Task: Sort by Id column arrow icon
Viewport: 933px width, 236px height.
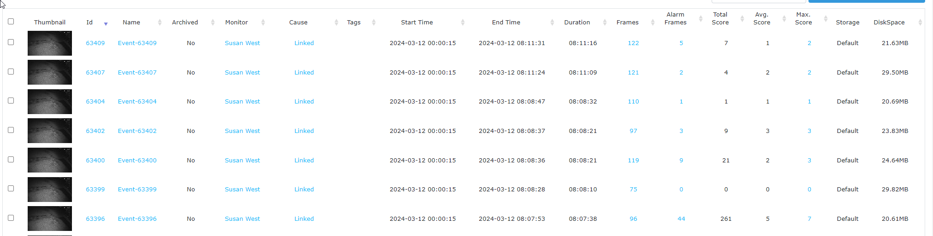Action: pyautogui.click(x=106, y=23)
